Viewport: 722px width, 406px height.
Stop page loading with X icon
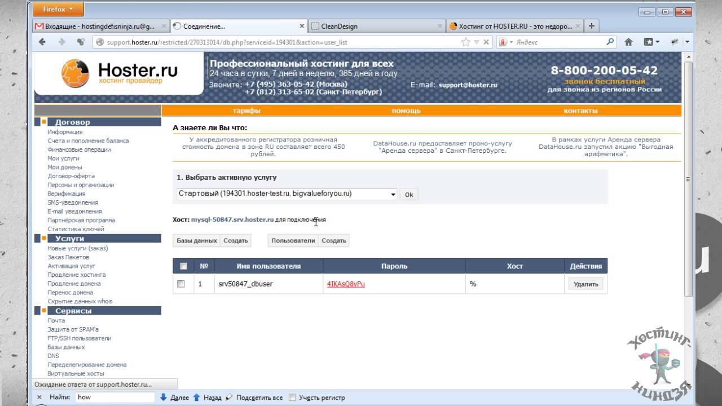[486, 42]
